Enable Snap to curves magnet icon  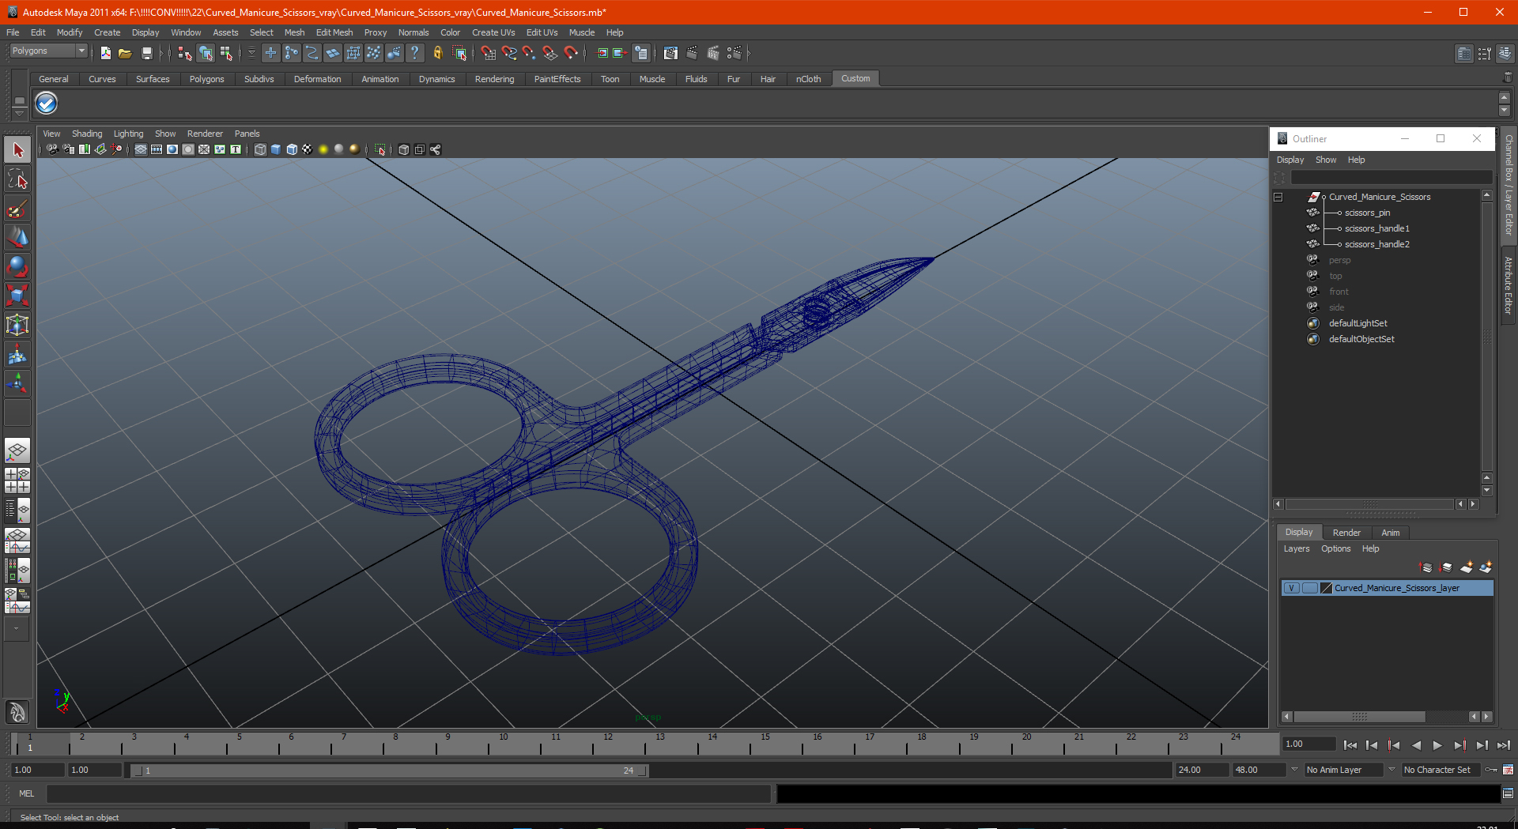click(509, 53)
